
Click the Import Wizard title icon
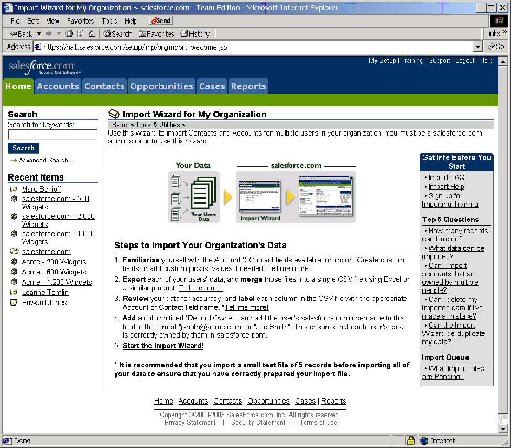pos(114,114)
